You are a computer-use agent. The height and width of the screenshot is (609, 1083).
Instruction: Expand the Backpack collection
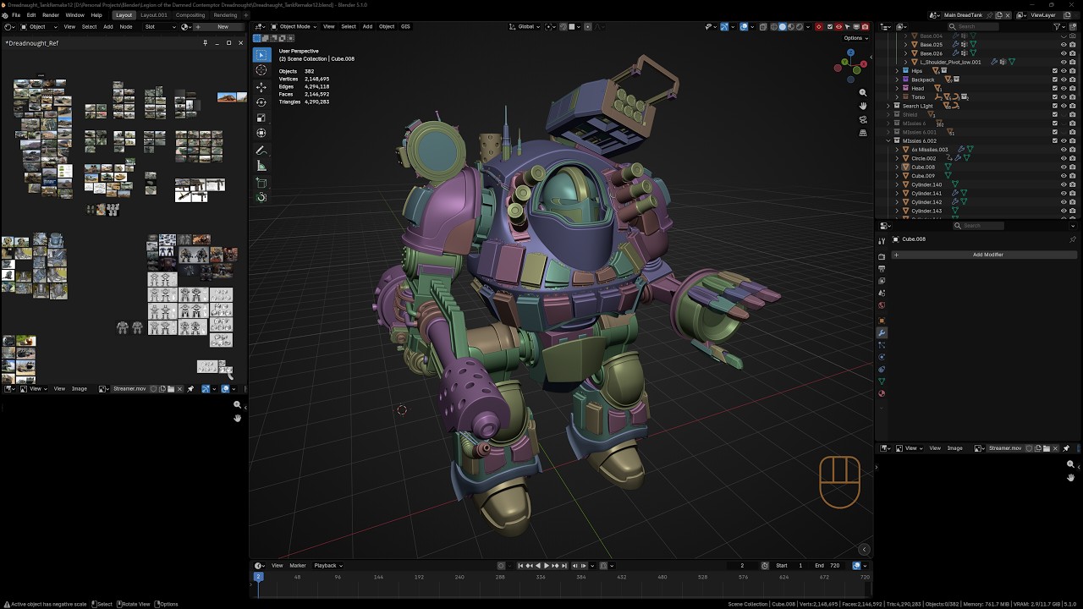[x=898, y=80]
